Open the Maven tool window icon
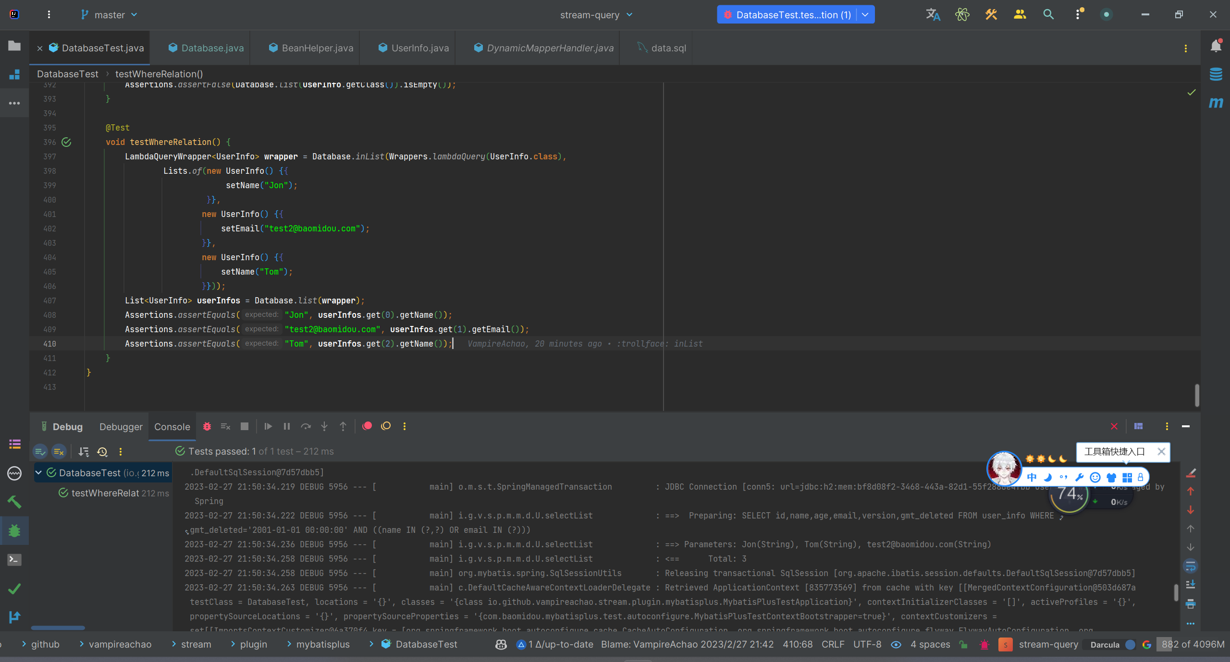Image resolution: width=1230 pixels, height=662 pixels. pyautogui.click(x=1216, y=103)
